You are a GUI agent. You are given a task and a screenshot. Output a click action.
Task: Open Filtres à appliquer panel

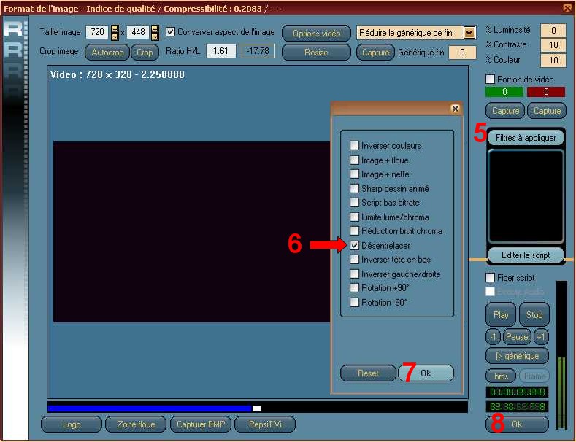(x=526, y=138)
